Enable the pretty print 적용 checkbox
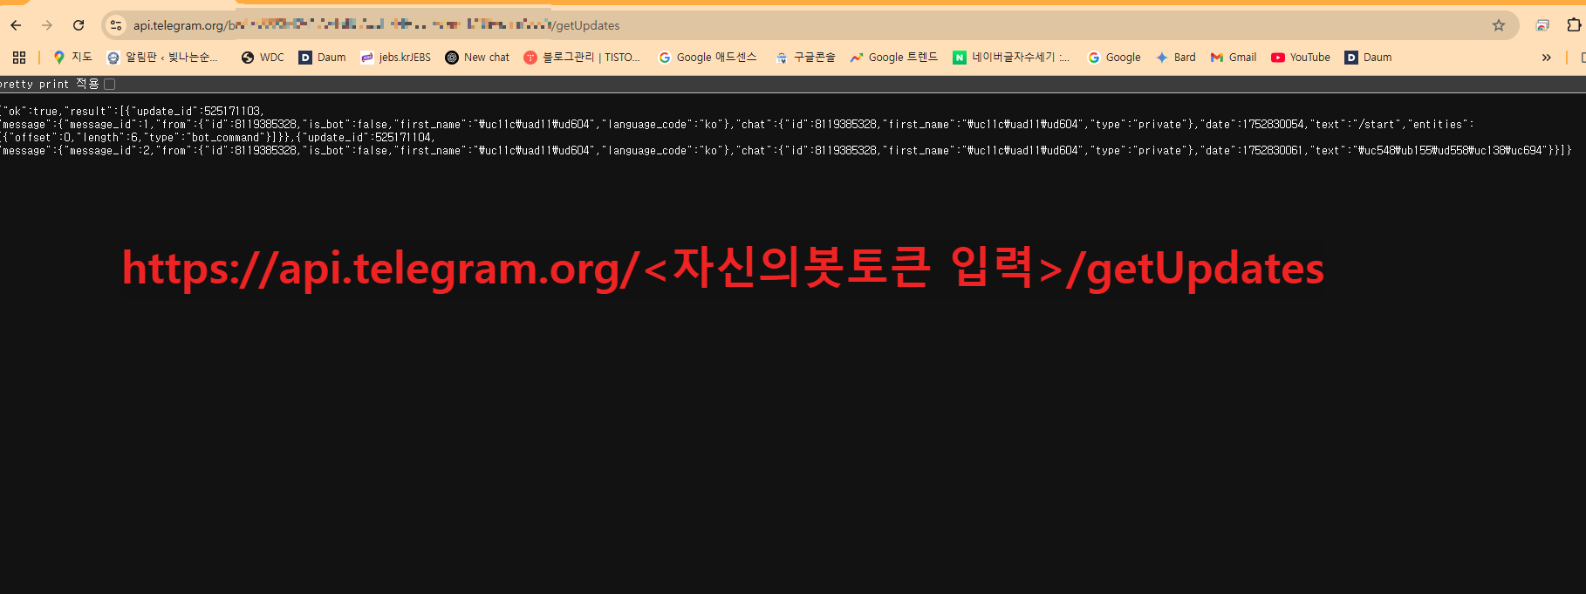Screen dimensions: 1586x594 pyautogui.click(x=110, y=85)
